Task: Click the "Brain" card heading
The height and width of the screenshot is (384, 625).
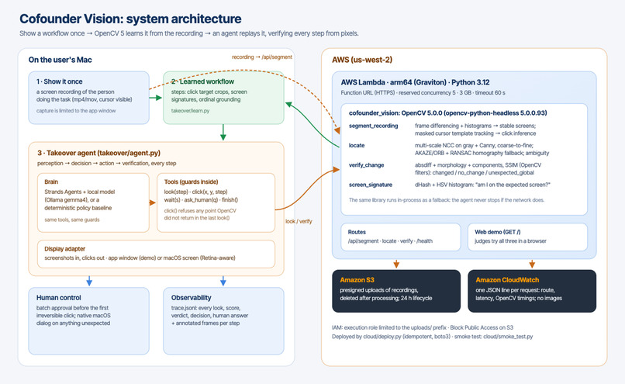Action: (51, 182)
